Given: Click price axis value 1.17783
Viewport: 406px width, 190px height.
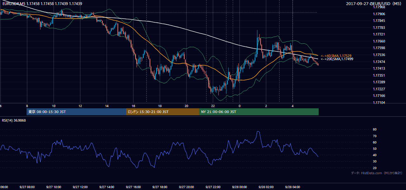Looking at the screenshot, I should click(378, 28).
